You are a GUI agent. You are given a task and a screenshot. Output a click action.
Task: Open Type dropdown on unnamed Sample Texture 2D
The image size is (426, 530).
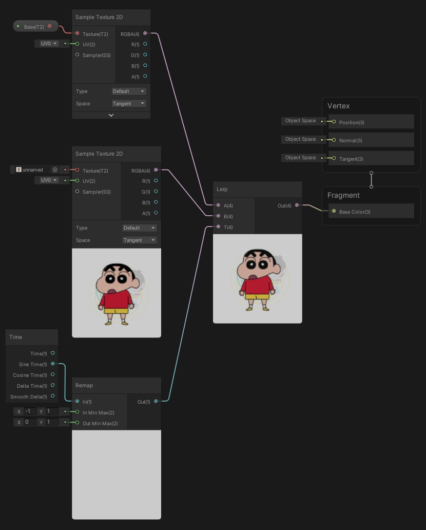point(140,228)
